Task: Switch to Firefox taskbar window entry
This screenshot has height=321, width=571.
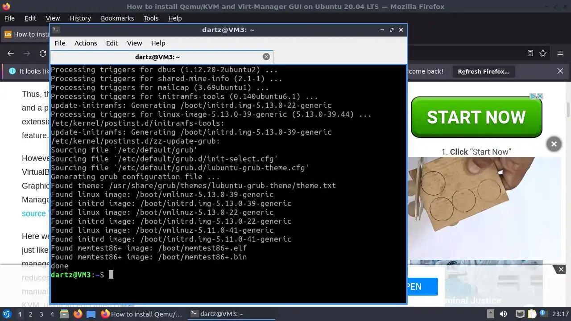Action: click(x=141, y=314)
